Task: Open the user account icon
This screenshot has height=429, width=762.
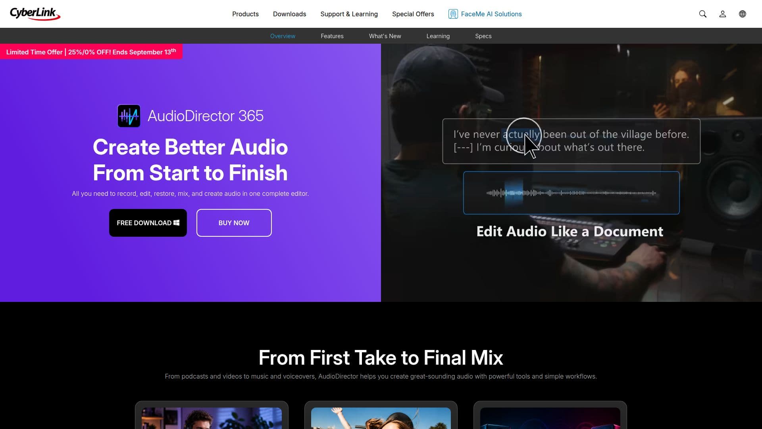Action: [722, 14]
